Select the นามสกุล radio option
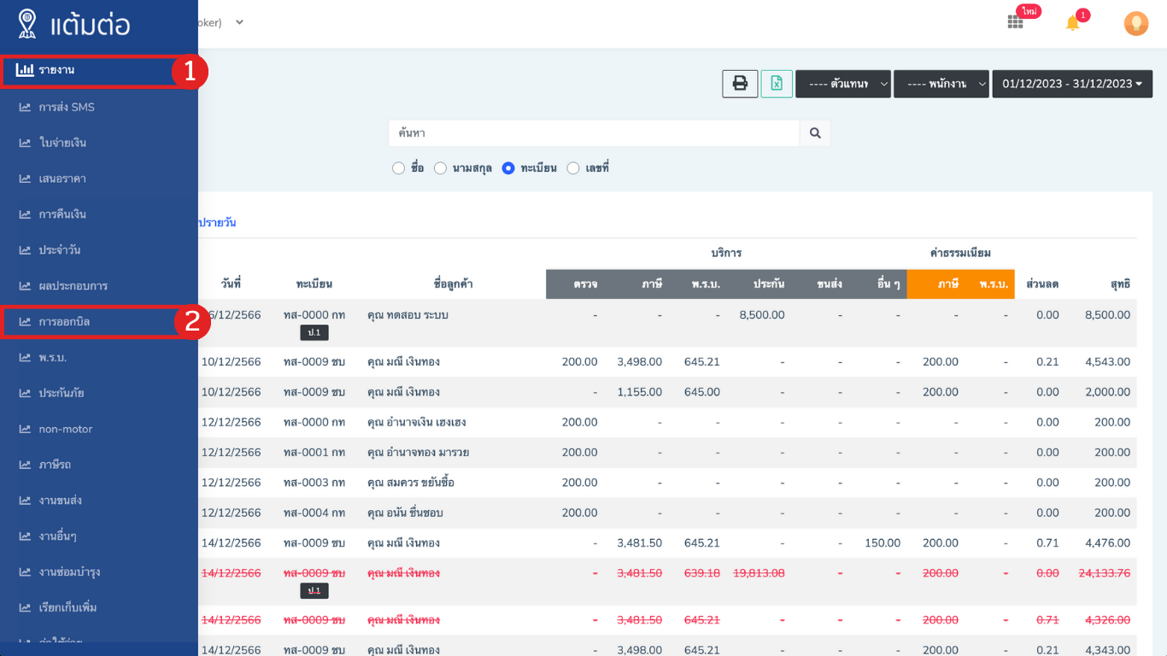 pos(440,168)
